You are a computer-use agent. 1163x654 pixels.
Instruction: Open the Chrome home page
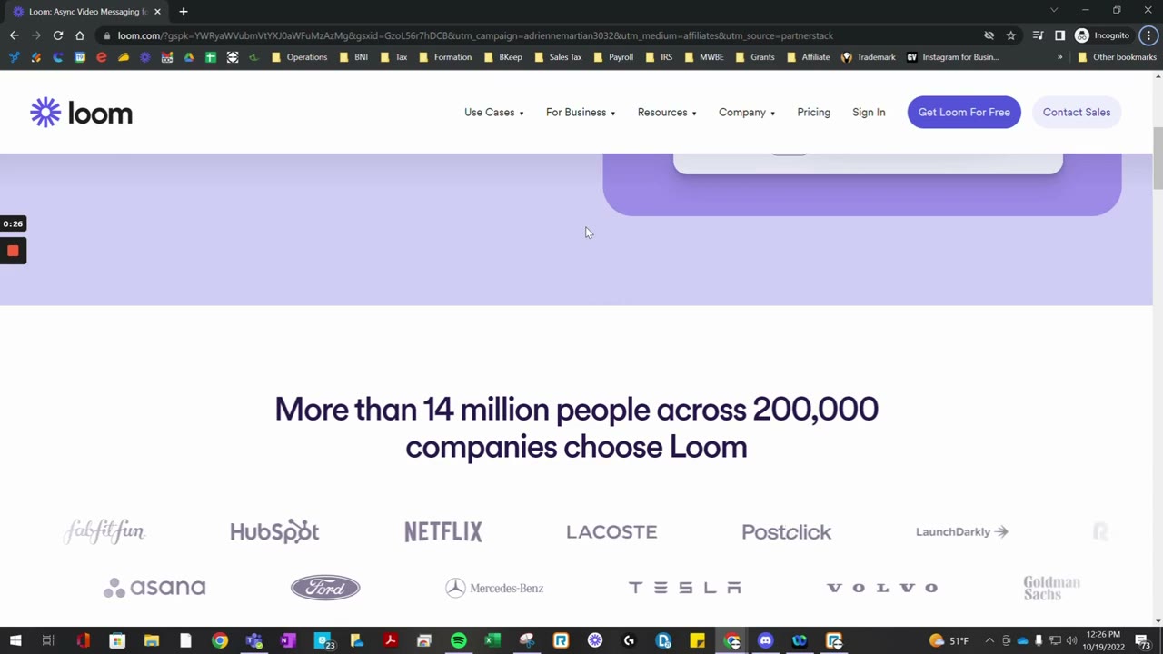(x=80, y=35)
